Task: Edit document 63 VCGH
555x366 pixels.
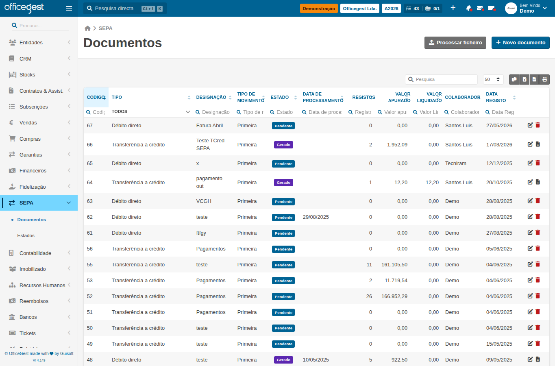Action: [530, 201]
